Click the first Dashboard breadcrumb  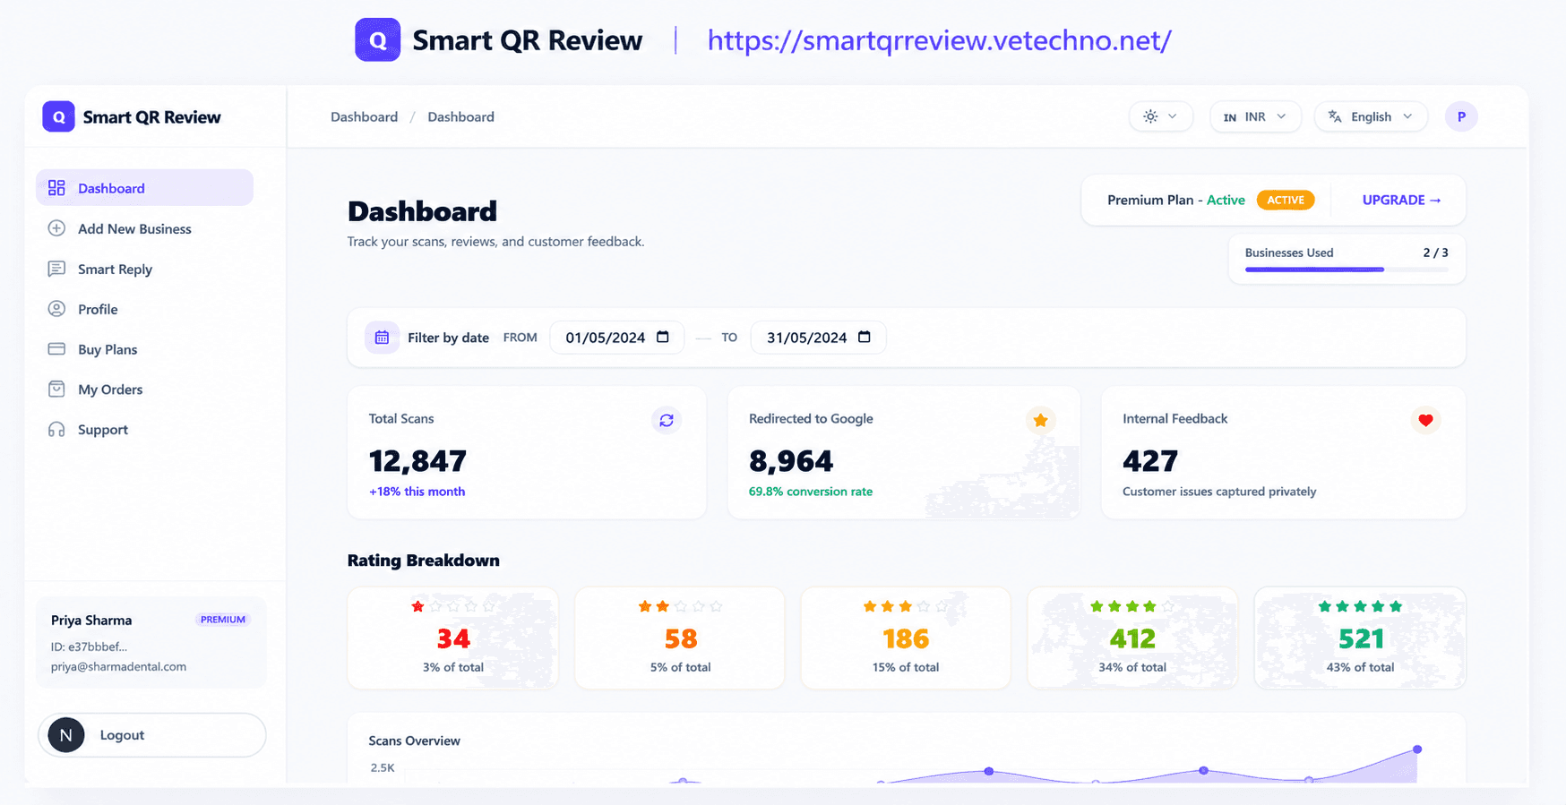click(x=364, y=116)
